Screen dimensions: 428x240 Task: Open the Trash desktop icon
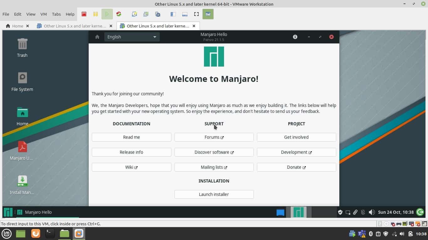click(22, 48)
